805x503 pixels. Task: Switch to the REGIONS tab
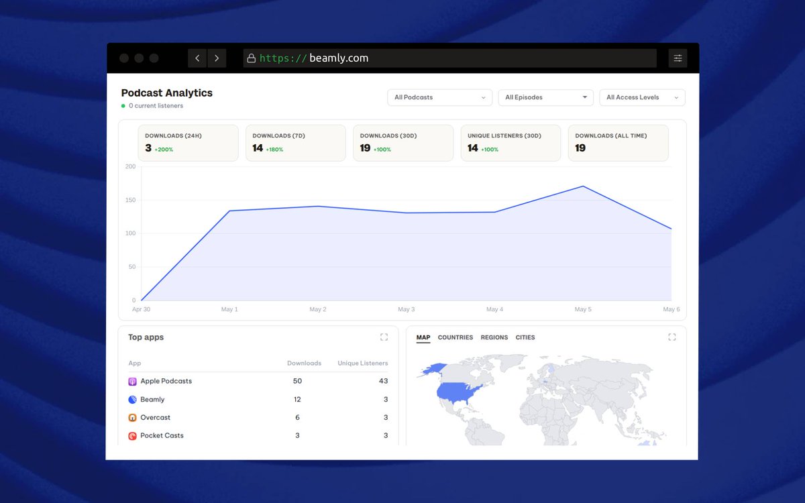tap(494, 337)
